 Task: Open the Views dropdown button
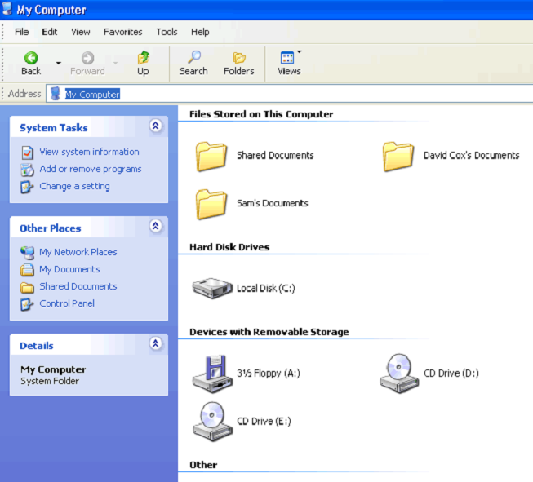coord(289,64)
